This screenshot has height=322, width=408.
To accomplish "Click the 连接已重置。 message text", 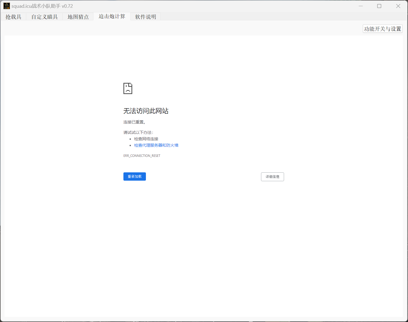I will click(135, 122).
